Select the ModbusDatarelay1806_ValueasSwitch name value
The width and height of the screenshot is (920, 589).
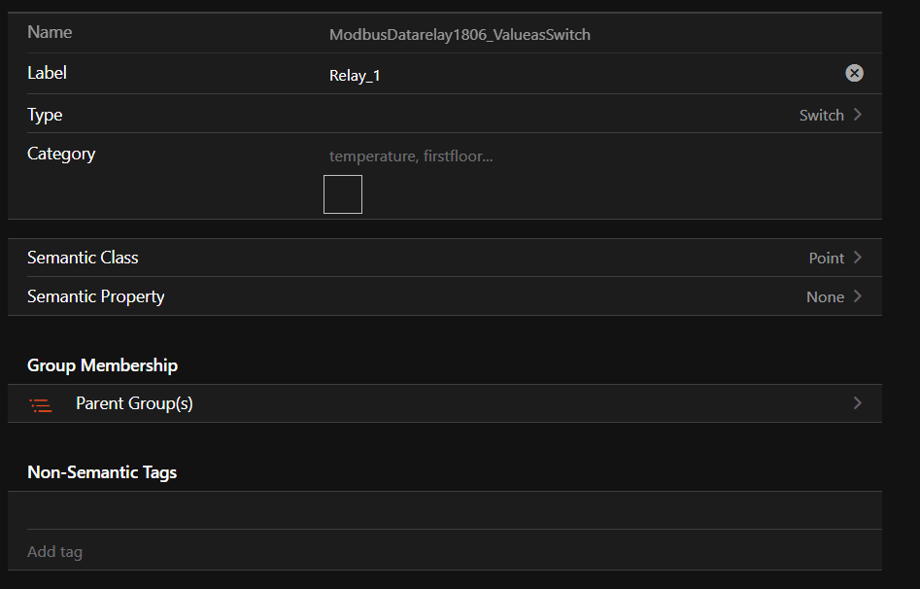(460, 35)
